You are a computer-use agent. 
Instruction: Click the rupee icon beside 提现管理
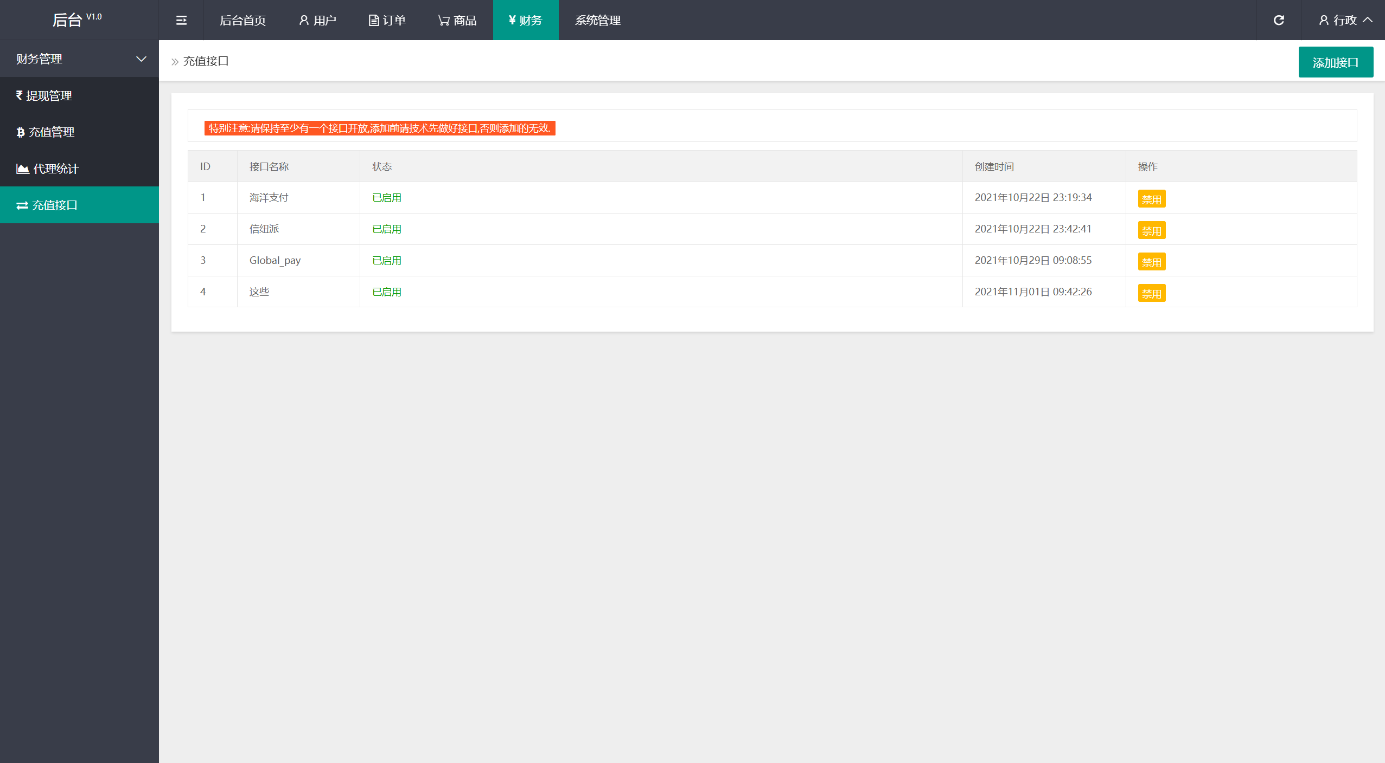pyautogui.click(x=20, y=95)
